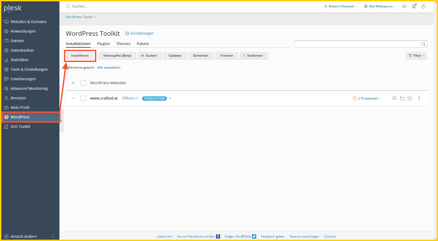Click the Advanced Monitoring sidebar icon
Screen dimensions: 438x241
(x=6, y=88)
